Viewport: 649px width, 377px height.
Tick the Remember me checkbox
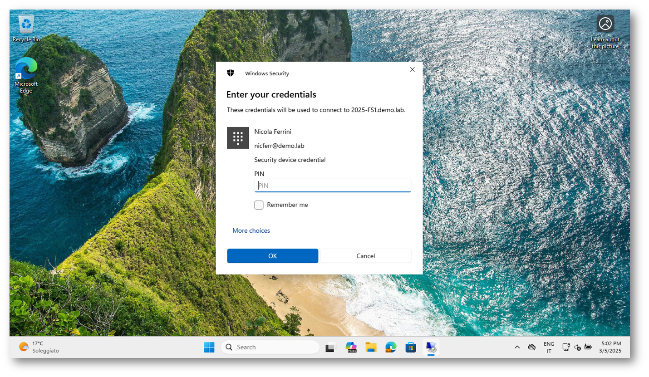(x=259, y=205)
